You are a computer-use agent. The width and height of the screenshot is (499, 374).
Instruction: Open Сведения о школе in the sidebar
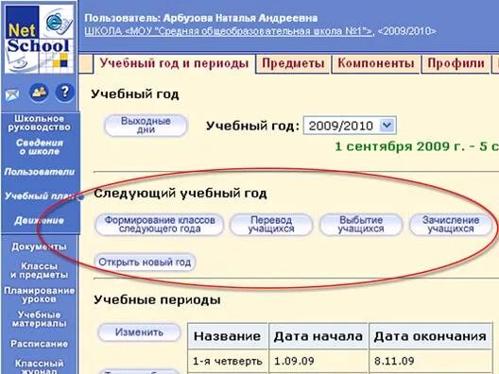pos(39,147)
